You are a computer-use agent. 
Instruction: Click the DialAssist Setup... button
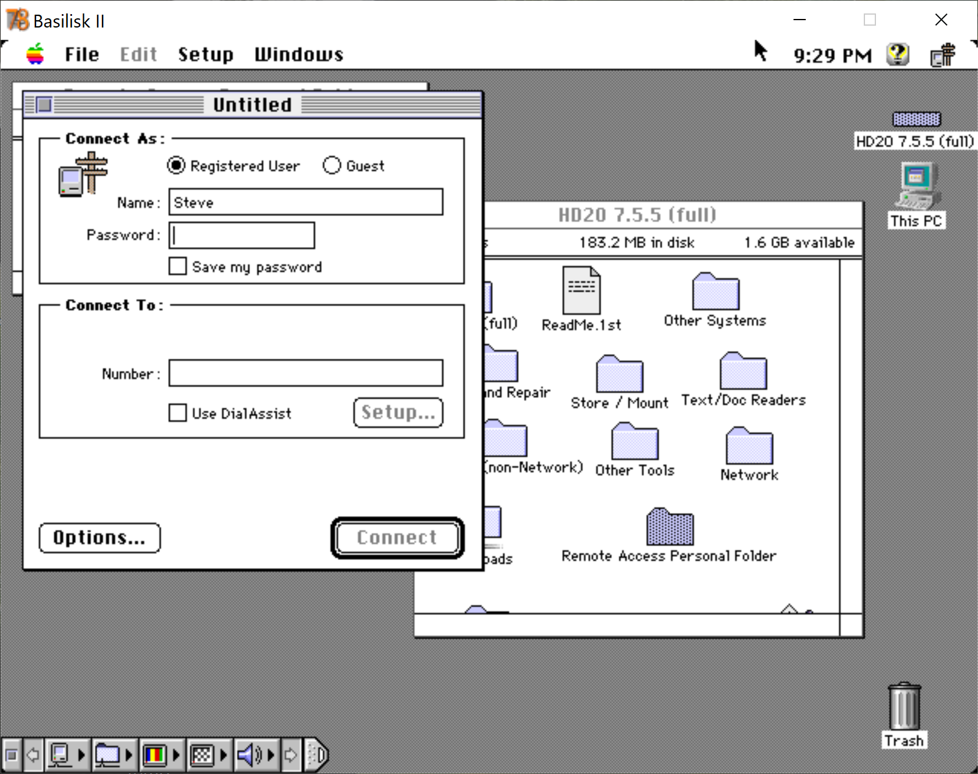coord(398,413)
